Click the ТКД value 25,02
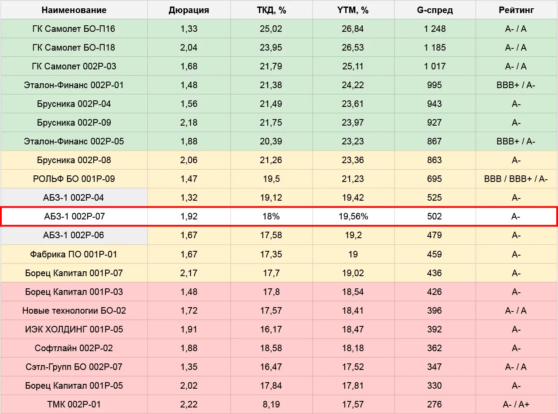 click(x=271, y=29)
